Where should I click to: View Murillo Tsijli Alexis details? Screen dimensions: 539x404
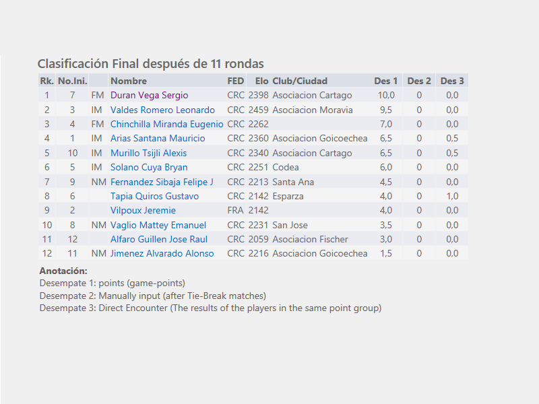tap(148, 153)
